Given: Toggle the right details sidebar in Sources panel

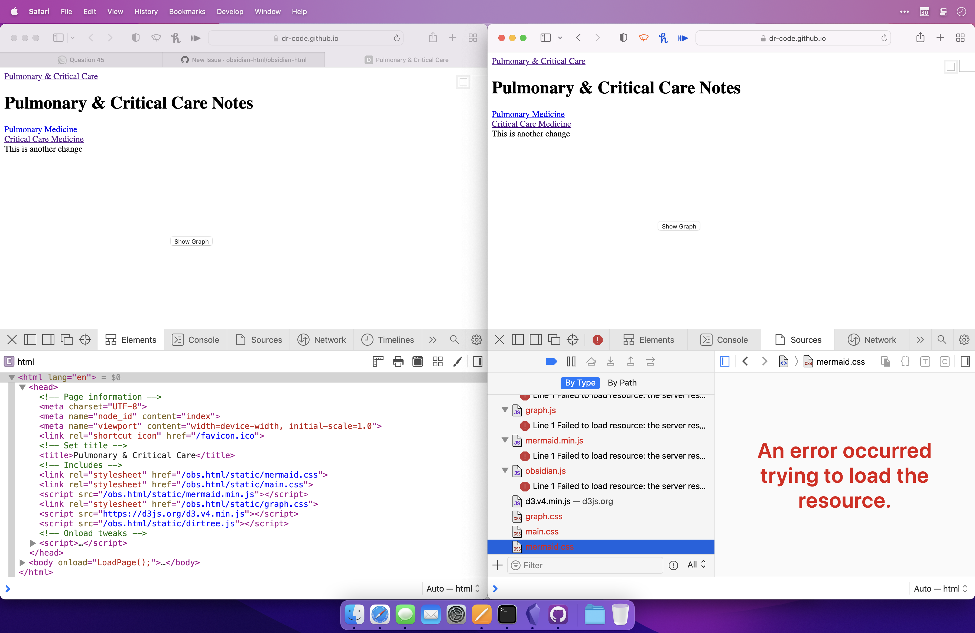Looking at the screenshot, I should [x=966, y=361].
